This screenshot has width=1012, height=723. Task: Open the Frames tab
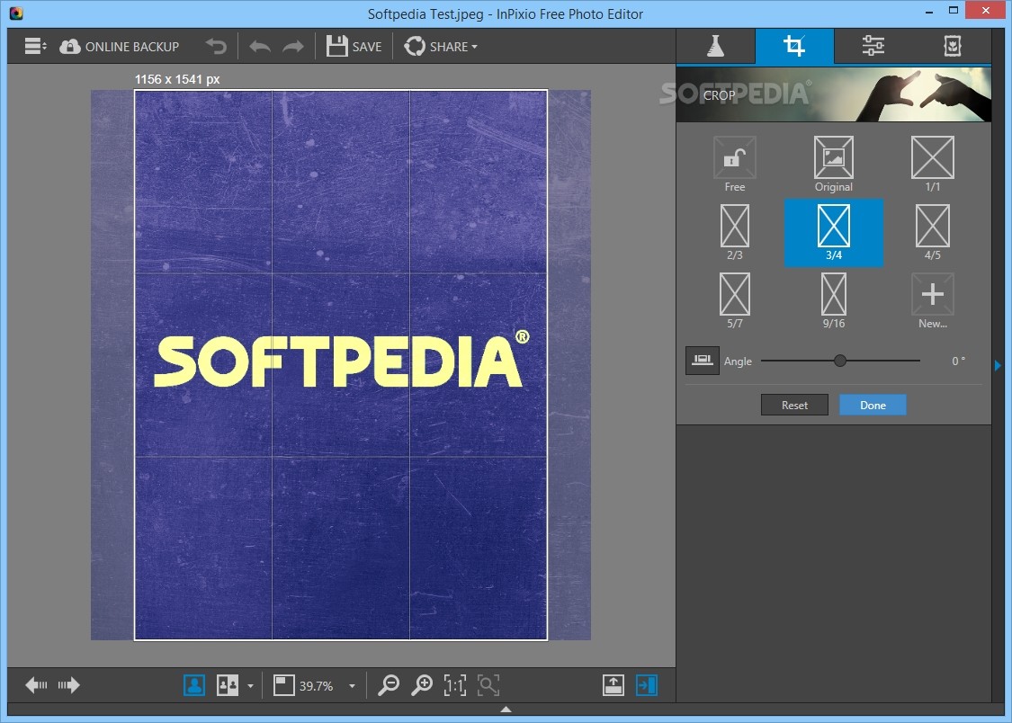coord(952,46)
